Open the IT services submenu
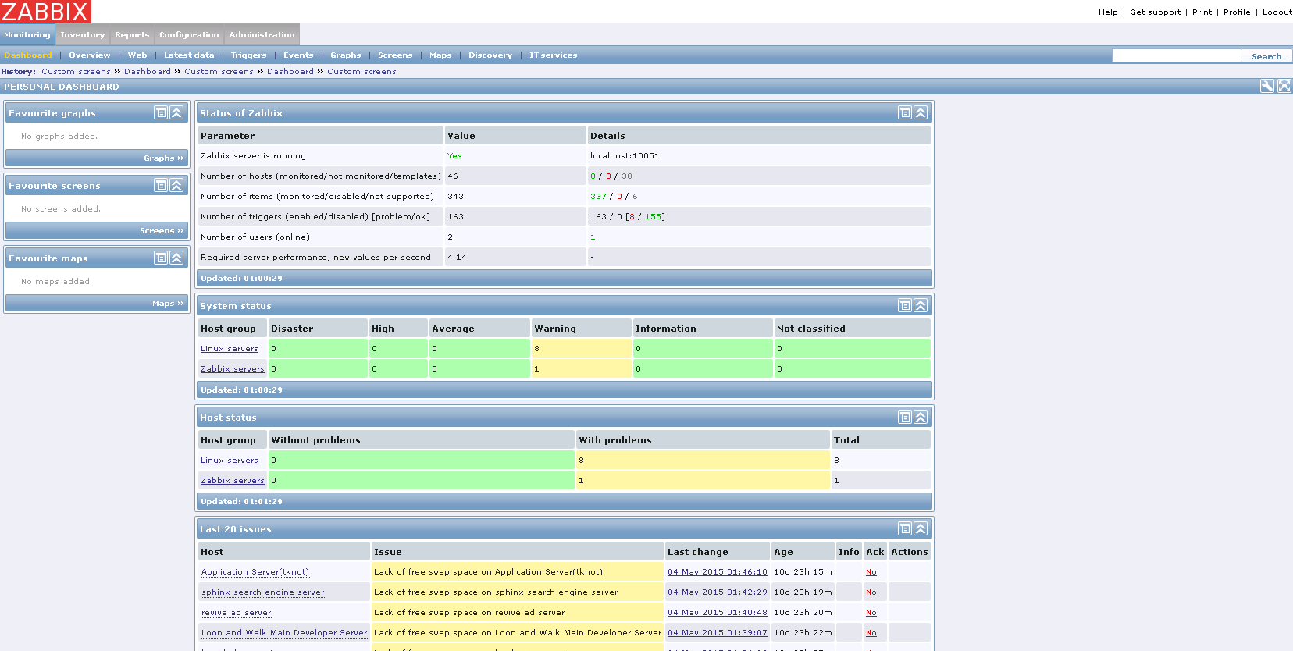 point(554,55)
